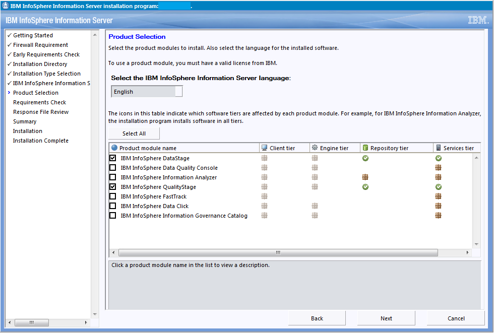Viewport: 495px width, 334px height.
Task: Select Firewall Requirement step in sidebar
Action: click(40, 45)
